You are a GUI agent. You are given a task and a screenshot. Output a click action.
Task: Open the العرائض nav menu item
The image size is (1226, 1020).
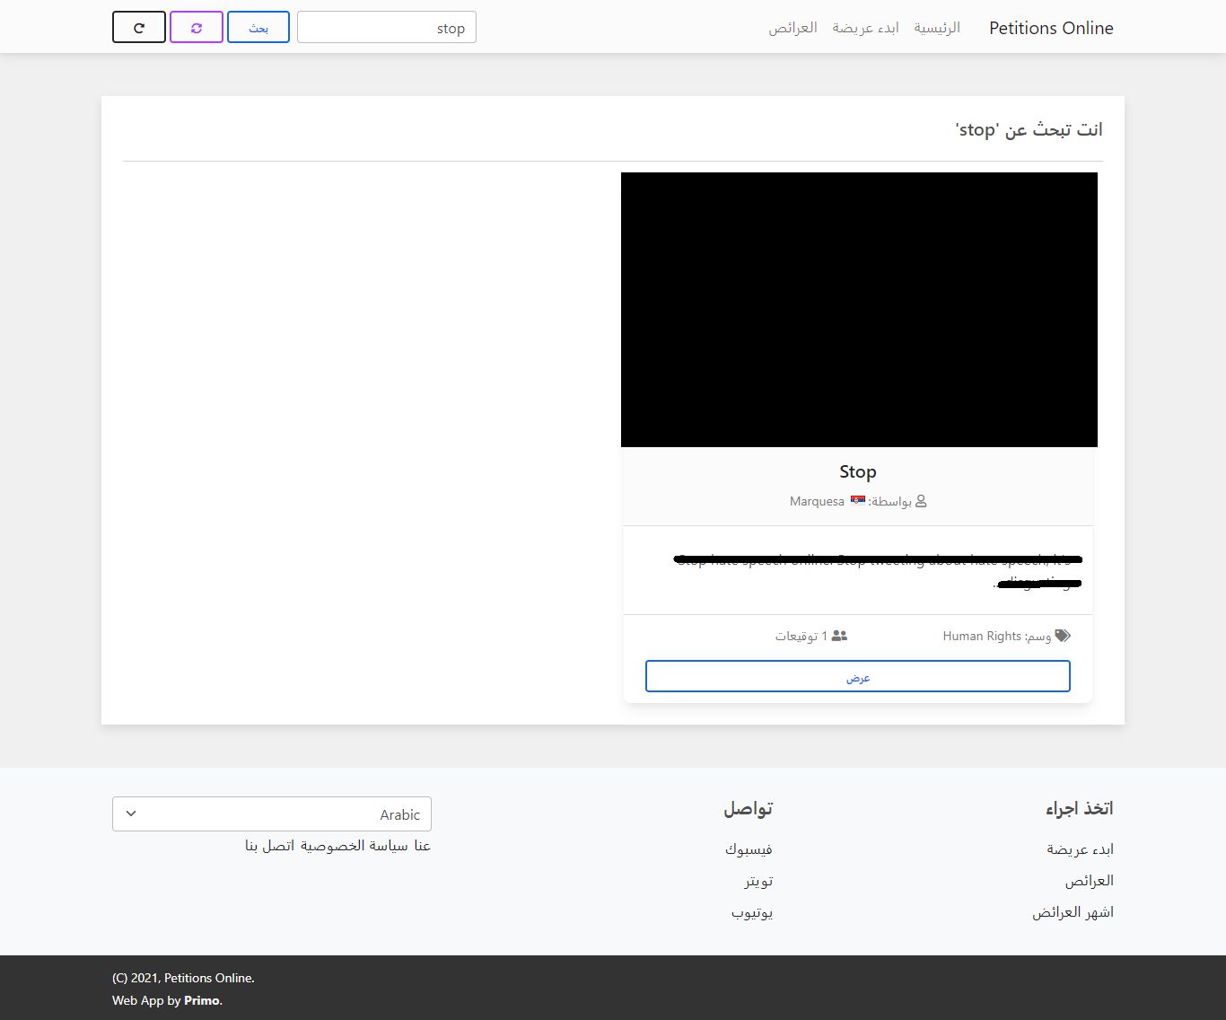pyautogui.click(x=793, y=28)
